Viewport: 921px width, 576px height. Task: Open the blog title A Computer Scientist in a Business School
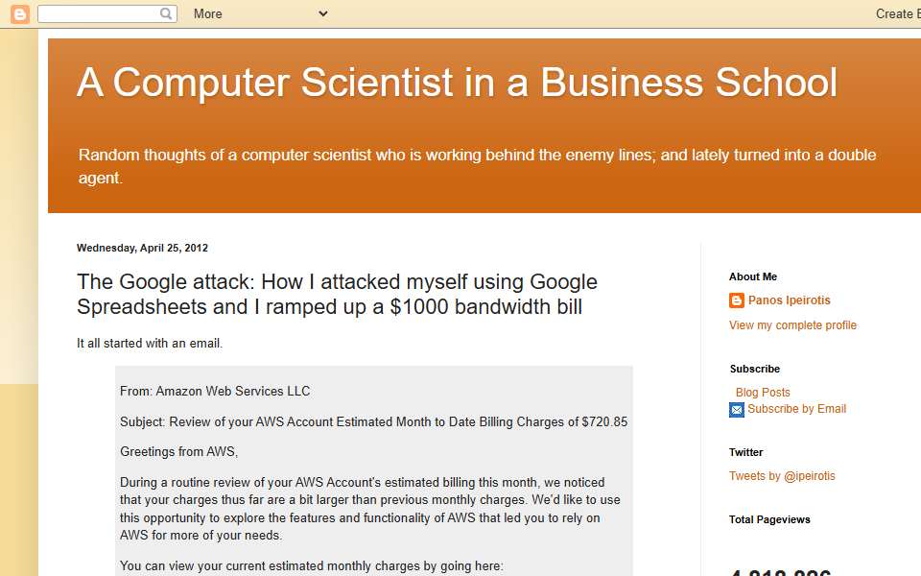(x=457, y=82)
